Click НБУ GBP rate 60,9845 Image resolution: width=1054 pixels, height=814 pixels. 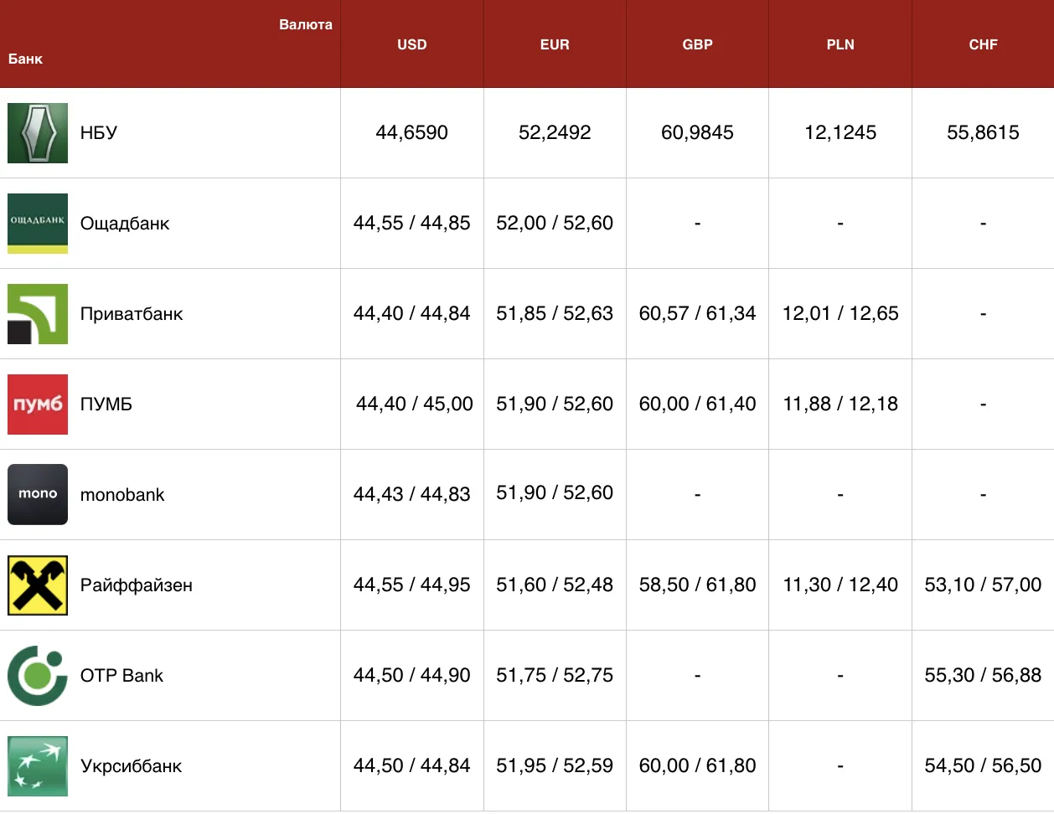point(698,132)
